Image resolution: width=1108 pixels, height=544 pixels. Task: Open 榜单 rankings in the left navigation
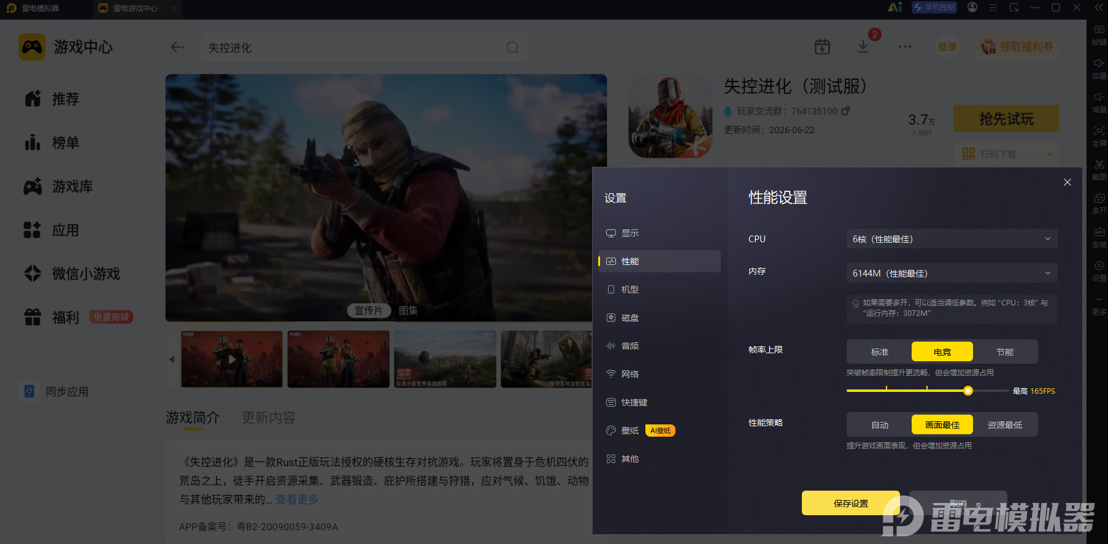[x=52, y=143]
